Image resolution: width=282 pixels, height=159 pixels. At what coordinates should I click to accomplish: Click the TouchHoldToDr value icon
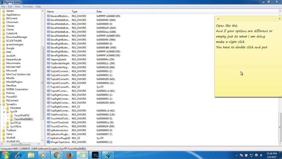click(48, 118)
